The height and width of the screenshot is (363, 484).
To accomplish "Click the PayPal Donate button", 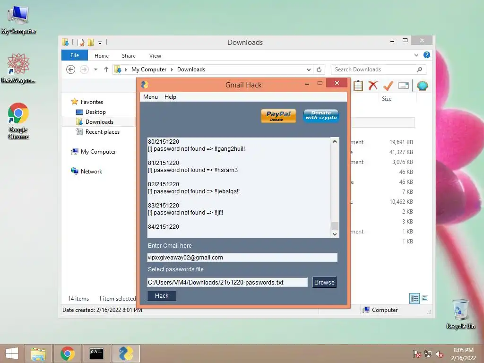I will click(x=278, y=116).
